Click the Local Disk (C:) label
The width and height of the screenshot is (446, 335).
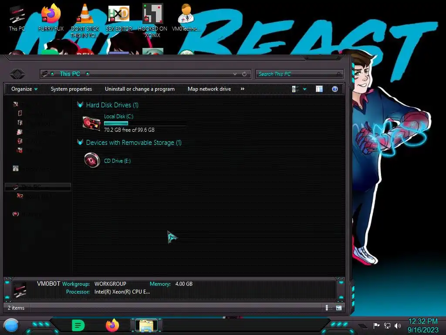point(118,116)
